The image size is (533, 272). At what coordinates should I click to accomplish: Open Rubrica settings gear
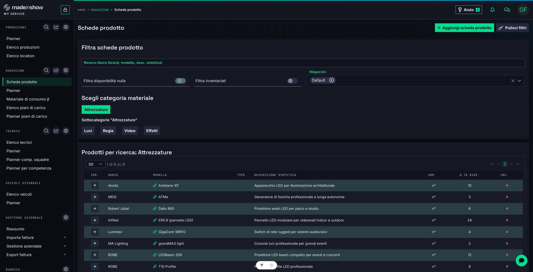(x=66, y=269)
